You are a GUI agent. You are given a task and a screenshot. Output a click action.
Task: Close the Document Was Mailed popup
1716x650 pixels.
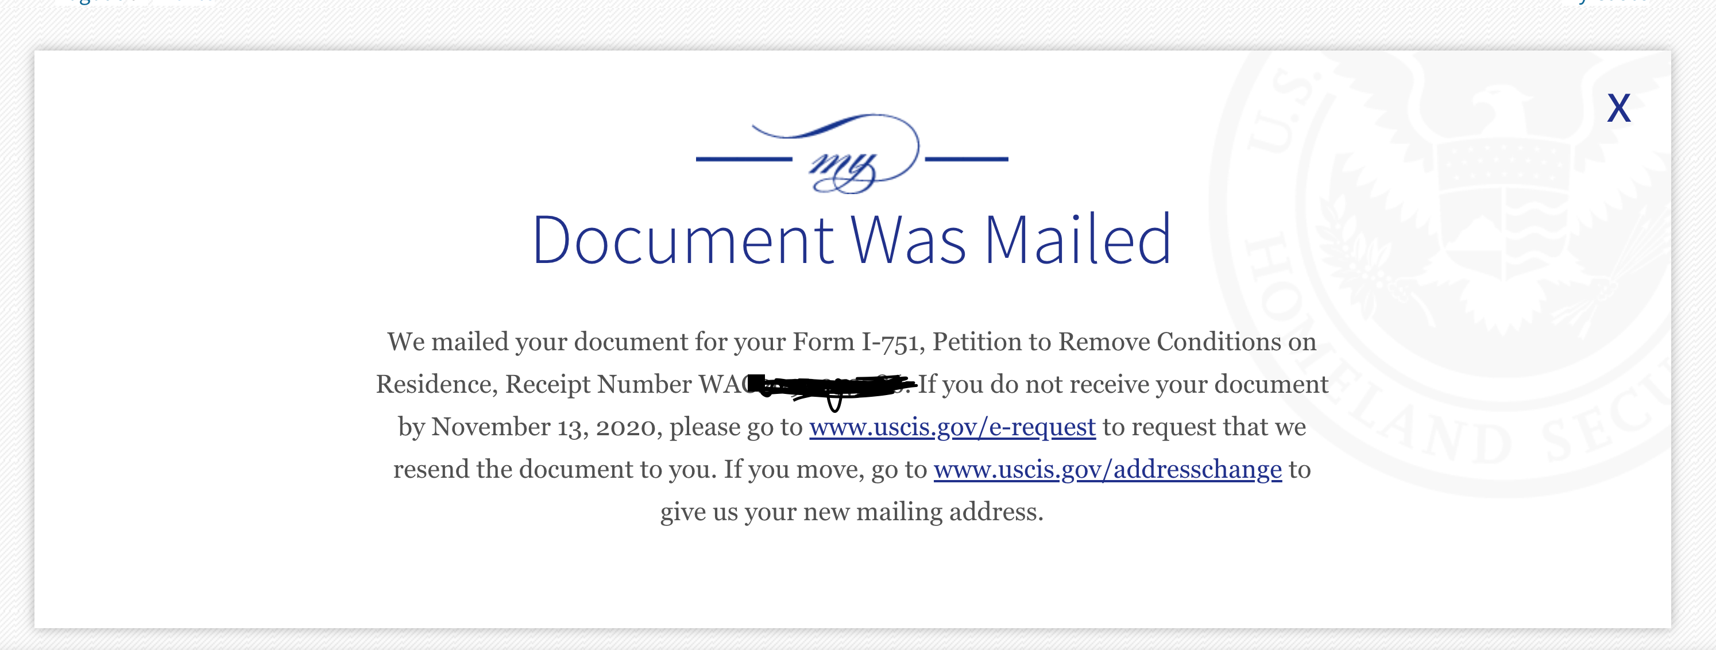1619,108
